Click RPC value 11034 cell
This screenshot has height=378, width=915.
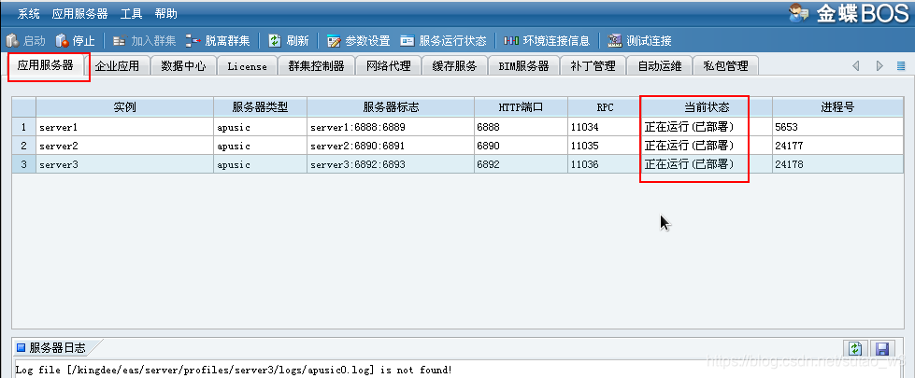(605, 126)
